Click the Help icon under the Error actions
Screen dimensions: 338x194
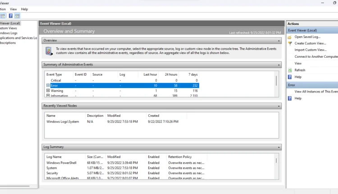[290, 98]
